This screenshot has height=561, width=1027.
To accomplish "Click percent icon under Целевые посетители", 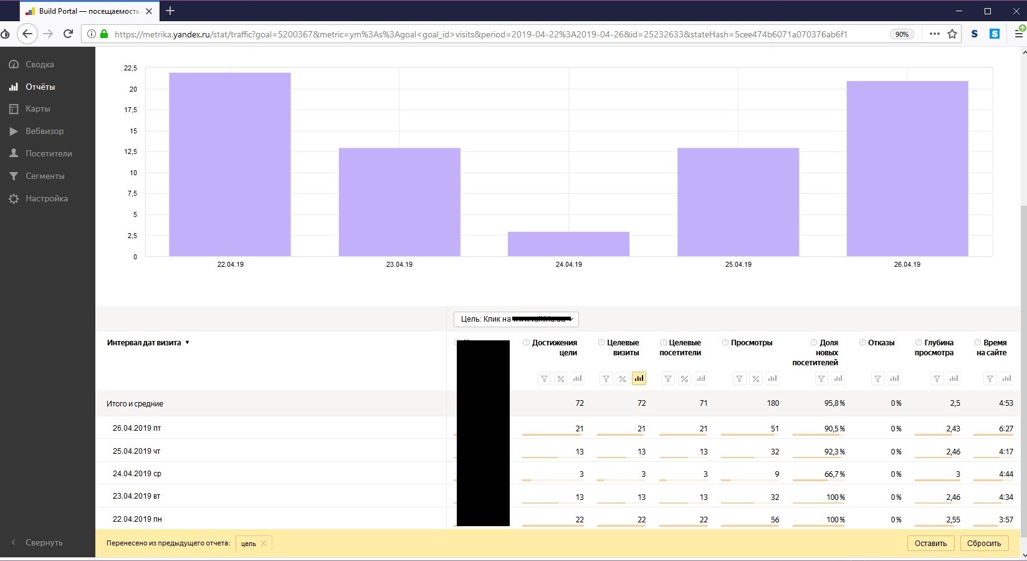I will (x=684, y=378).
